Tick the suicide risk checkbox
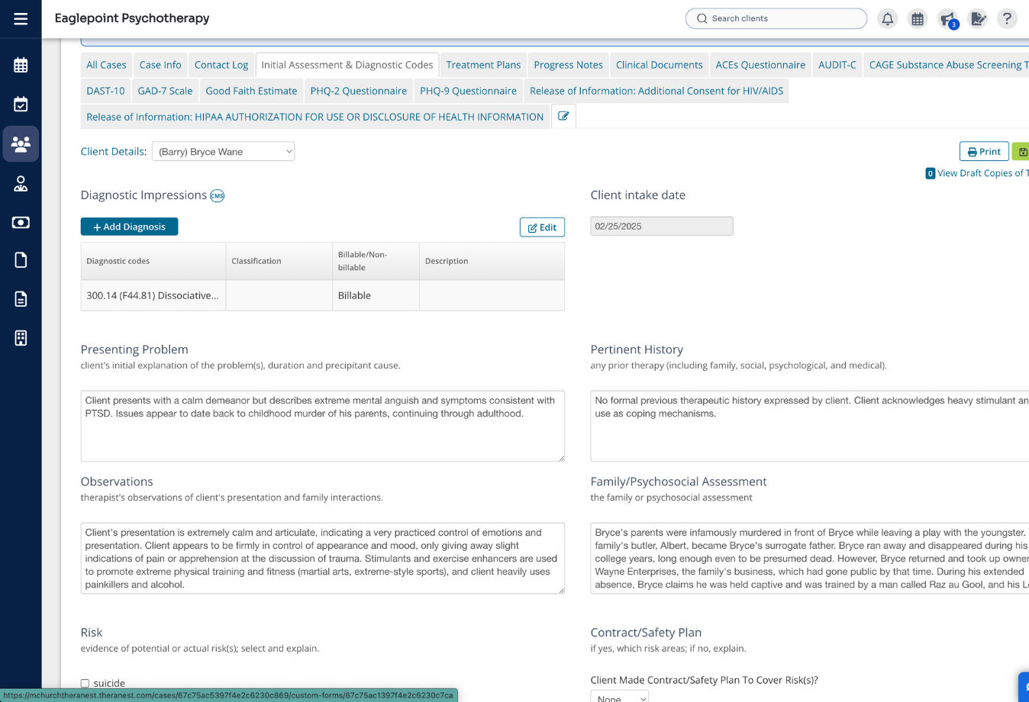The height and width of the screenshot is (702, 1029). (x=85, y=684)
